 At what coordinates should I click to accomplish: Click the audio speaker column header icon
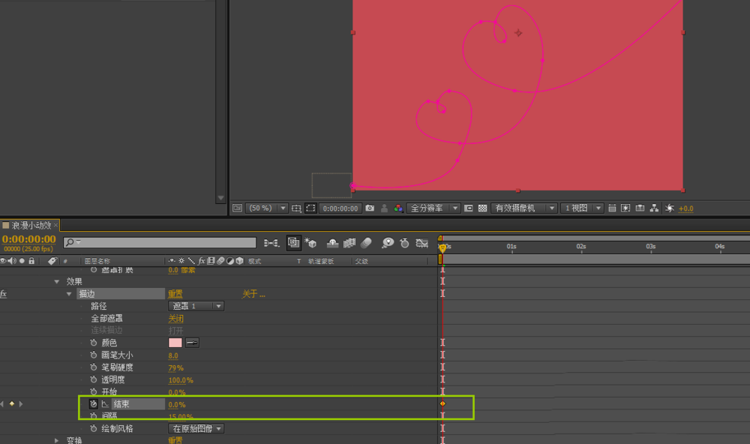click(12, 261)
